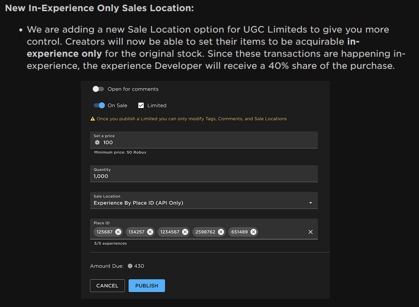Turn off the On Sale toggle

[99, 105]
